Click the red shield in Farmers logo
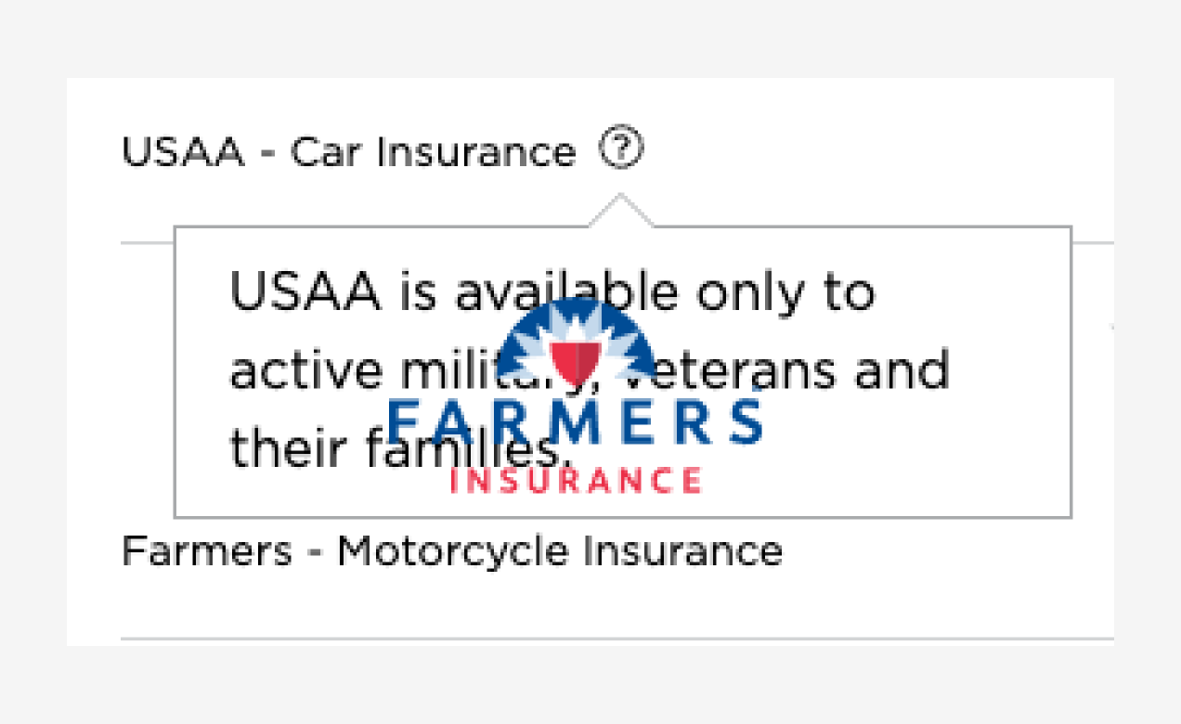1181x724 pixels. coord(576,360)
